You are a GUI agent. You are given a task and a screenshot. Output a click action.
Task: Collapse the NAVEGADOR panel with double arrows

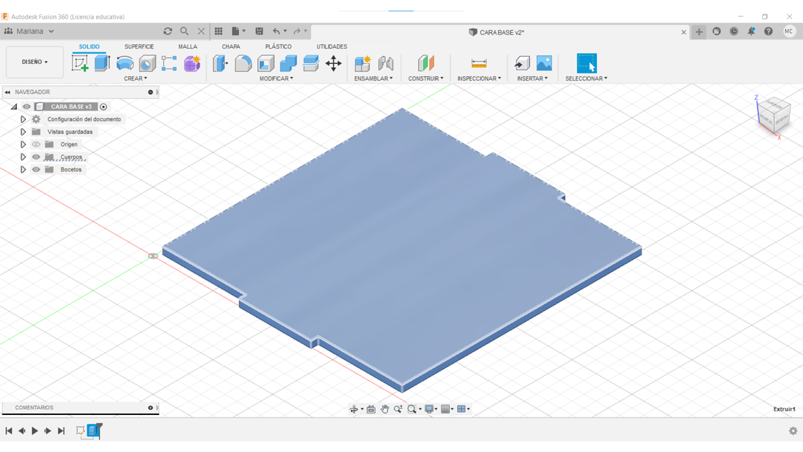point(8,92)
